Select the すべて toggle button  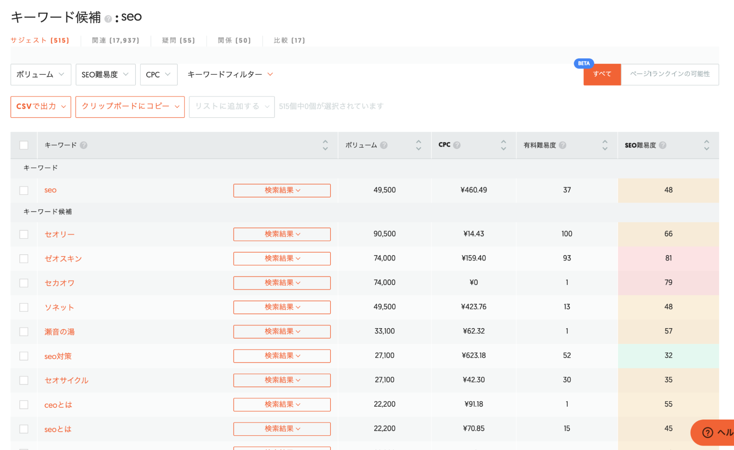coord(602,75)
